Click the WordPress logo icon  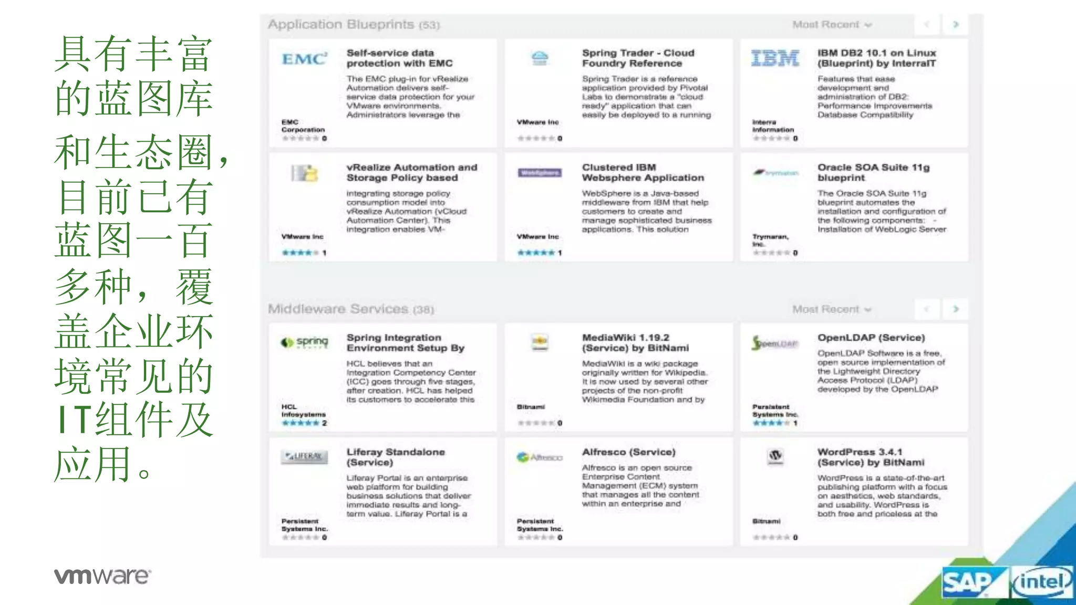click(x=775, y=456)
